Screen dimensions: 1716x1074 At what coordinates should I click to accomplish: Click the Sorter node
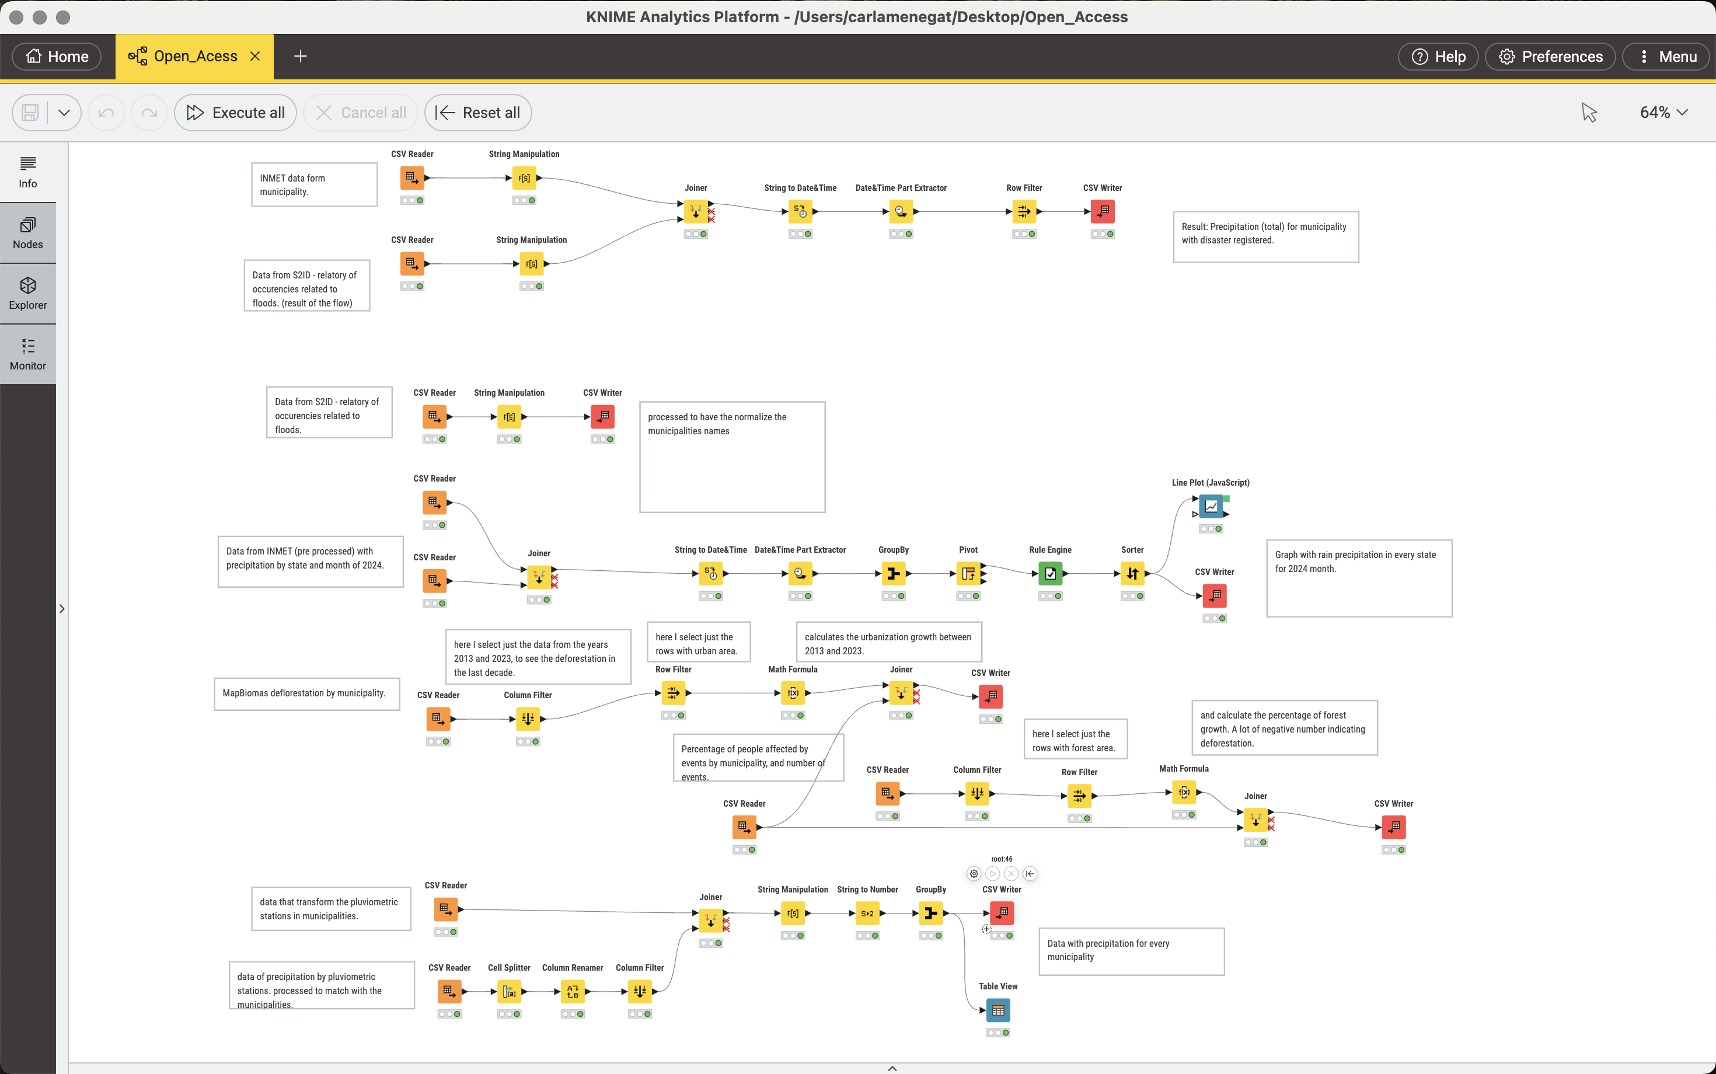coord(1132,573)
